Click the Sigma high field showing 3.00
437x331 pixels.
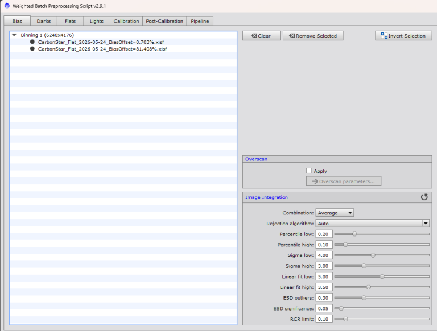pyautogui.click(x=324, y=266)
